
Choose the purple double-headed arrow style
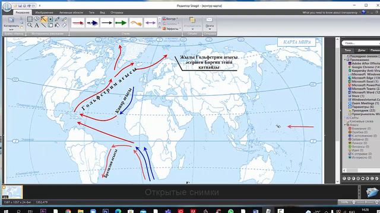coord(150,23)
